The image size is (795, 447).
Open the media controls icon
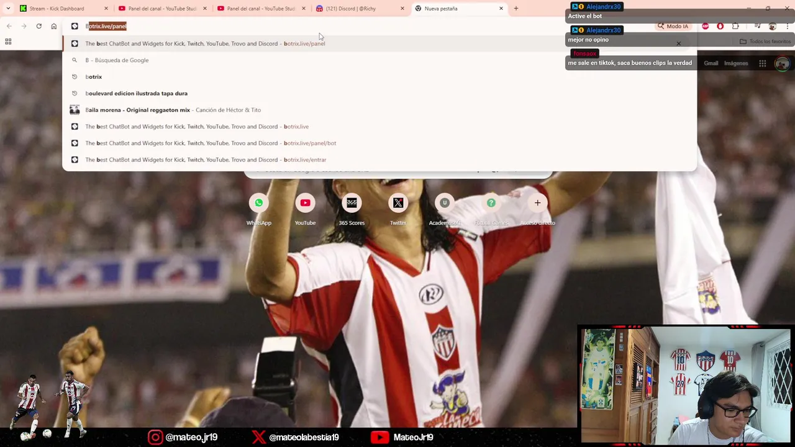click(757, 26)
